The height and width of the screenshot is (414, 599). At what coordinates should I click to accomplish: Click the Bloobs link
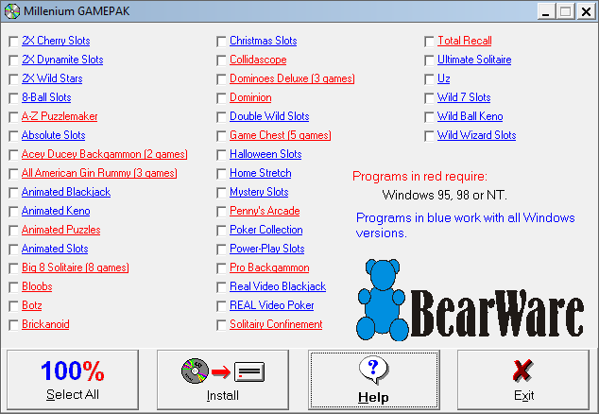(37, 286)
